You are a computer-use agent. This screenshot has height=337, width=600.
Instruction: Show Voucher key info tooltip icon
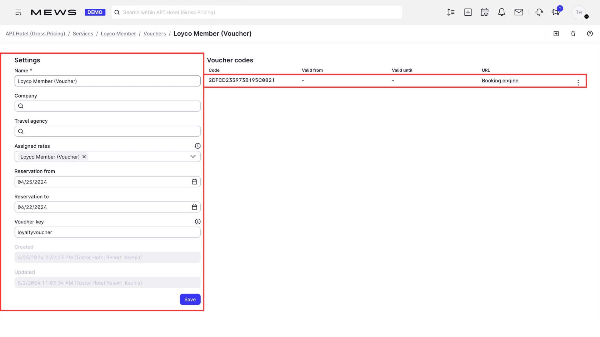198,222
